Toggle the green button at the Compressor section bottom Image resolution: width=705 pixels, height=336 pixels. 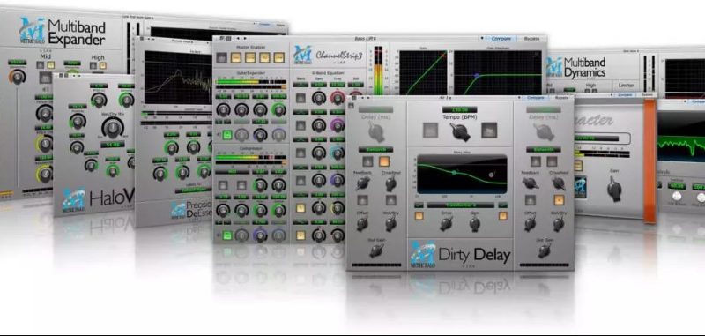tap(227, 235)
